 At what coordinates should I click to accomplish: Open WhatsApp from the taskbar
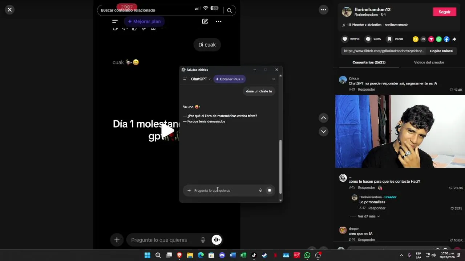[x=307, y=255]
